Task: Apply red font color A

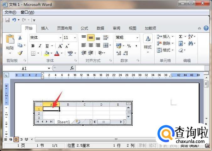Action: tap(57, 53)
